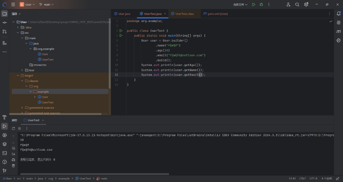The image size is (343, 182).
Task: Open the project view mode dropdown
Action: pyautogui.click(x=16, y=14)
